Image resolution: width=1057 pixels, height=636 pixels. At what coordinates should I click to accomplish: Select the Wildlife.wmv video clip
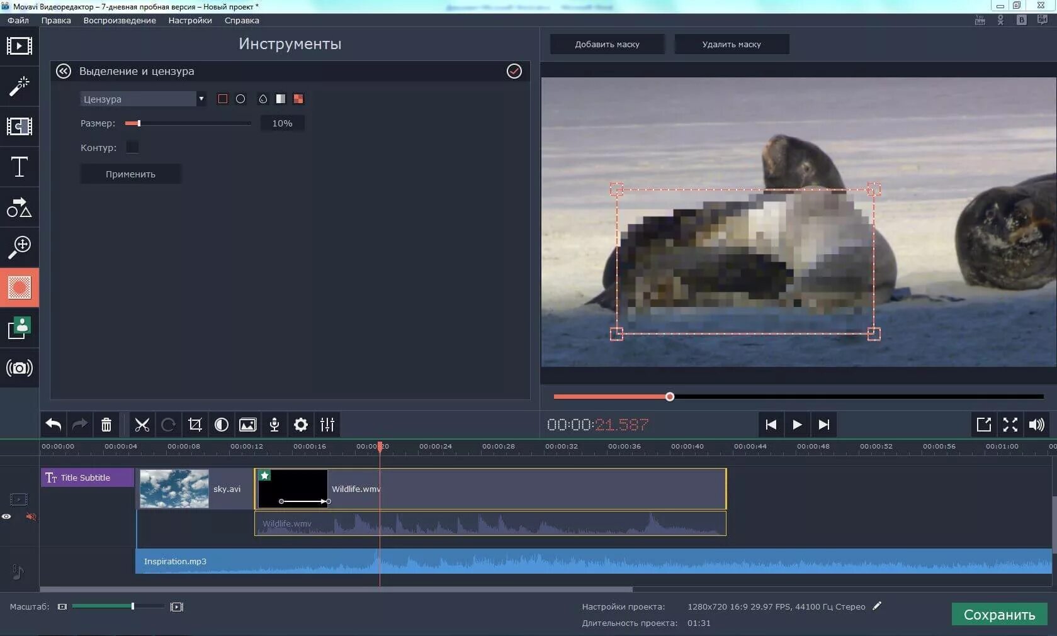(490, 489)
